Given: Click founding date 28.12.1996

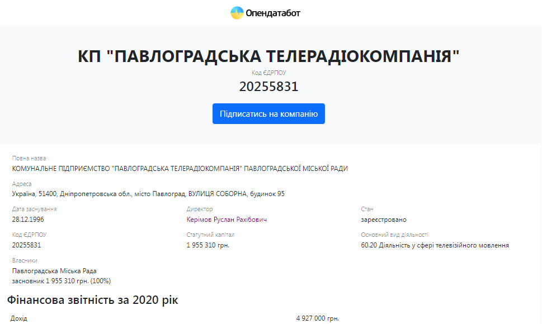Looking at the screenshot, I should [28, 220].
